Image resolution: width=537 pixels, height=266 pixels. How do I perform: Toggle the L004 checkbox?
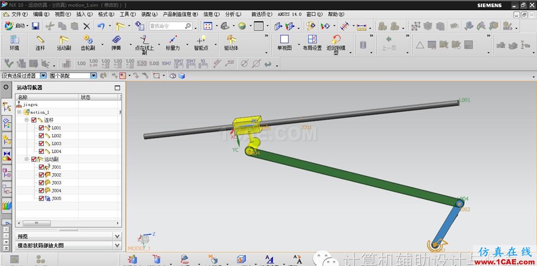41,151
